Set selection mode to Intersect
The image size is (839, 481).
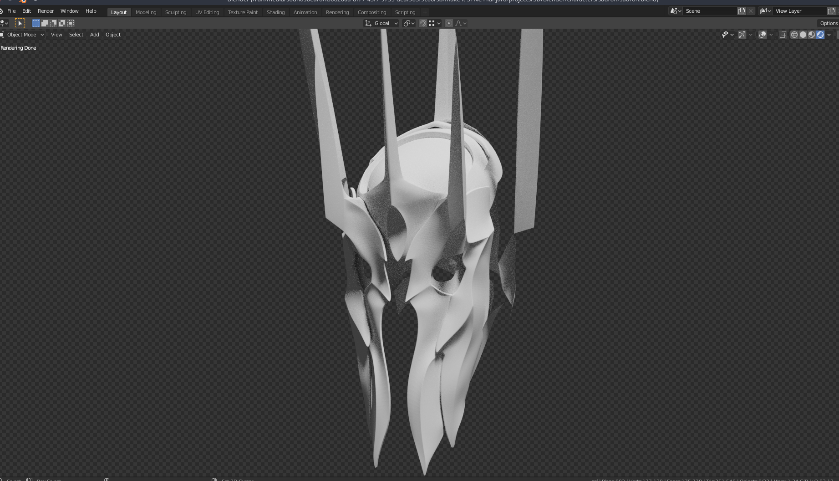pos(71,23)
